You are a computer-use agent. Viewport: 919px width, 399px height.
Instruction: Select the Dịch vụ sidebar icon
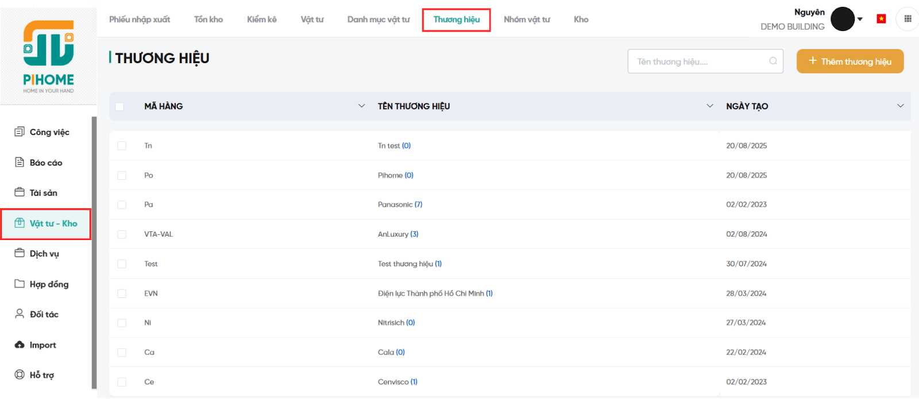pyautogui.click(x=20, y=253)
